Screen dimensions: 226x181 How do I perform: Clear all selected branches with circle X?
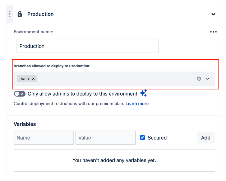coord(199,79)
